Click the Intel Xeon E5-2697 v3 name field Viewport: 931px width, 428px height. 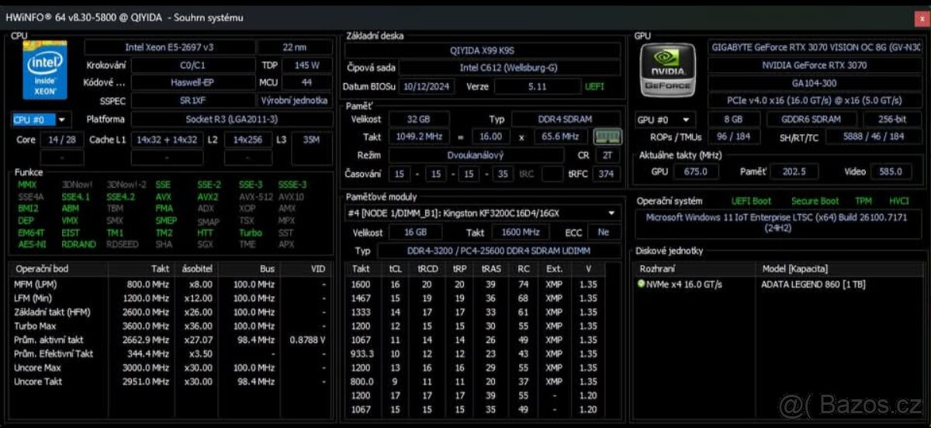(x=169, y=47)
